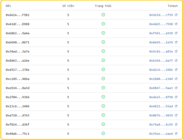Image resolution: width=183 pixels, height=140 pixels.
Task: Open external link icon beside 0xf581...a558
Action: click(x=176, y=33)
